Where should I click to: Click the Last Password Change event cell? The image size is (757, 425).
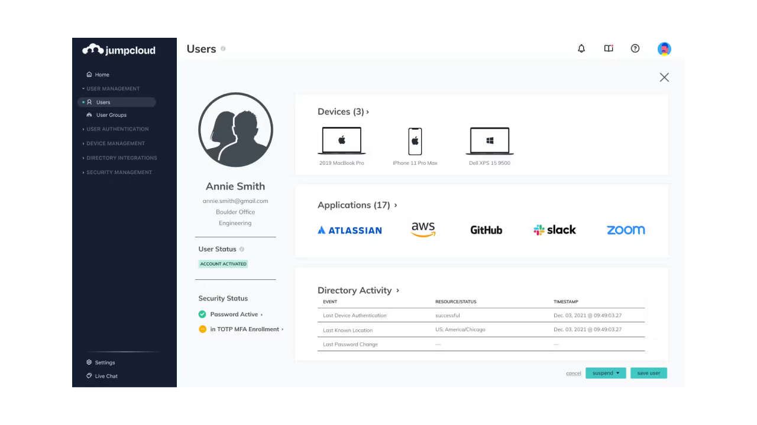click(x=351, y=345)
